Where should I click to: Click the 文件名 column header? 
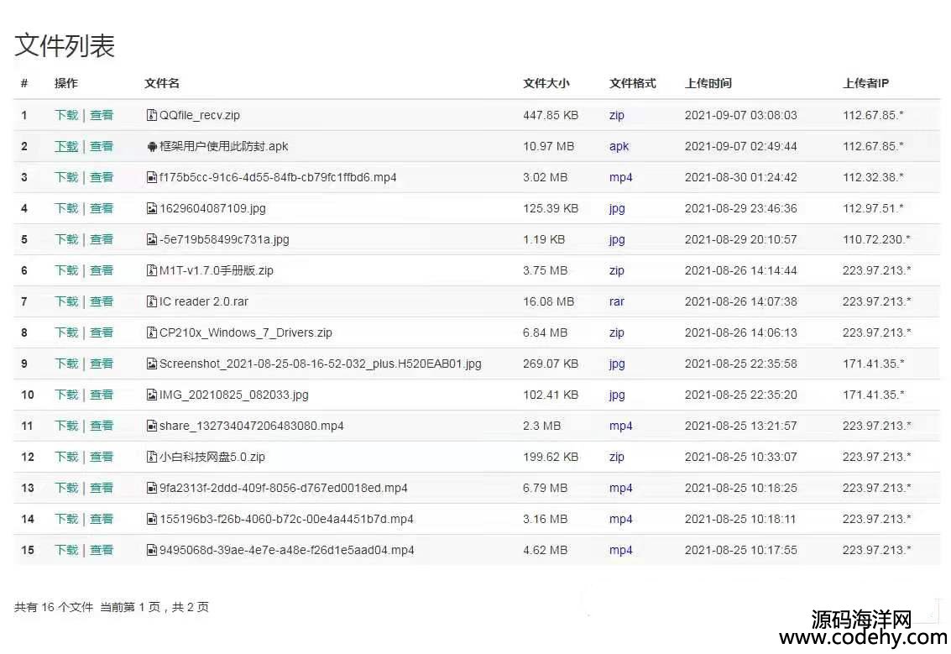click(x=162, y=83)
